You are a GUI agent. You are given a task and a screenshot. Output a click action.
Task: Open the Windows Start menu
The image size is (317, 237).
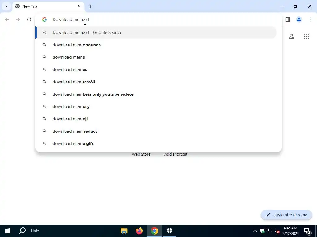pos(7,231)
